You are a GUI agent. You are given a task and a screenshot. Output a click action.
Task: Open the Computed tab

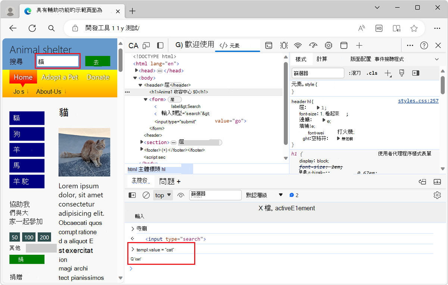pos(322,59)
